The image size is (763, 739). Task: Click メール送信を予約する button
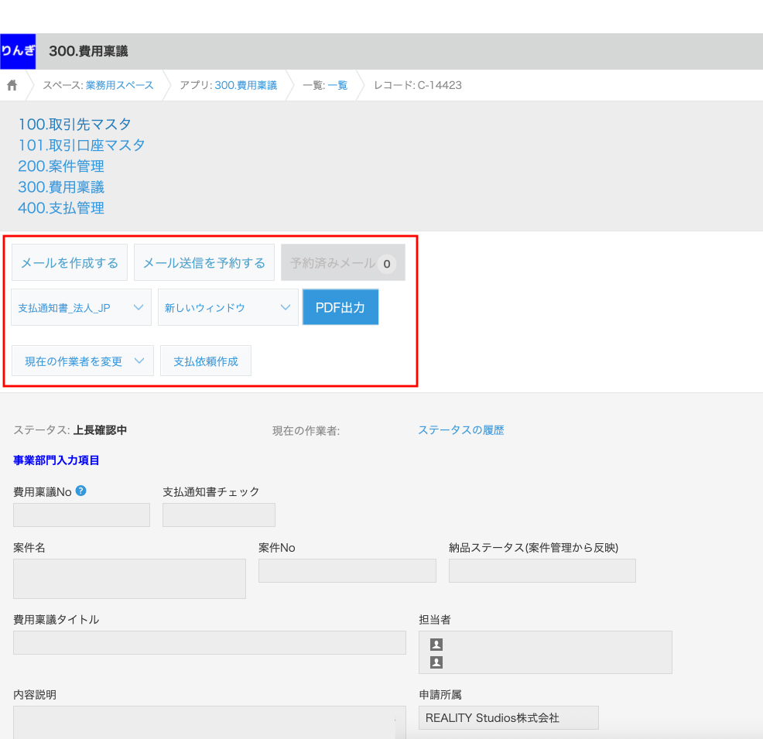(204, 263)
